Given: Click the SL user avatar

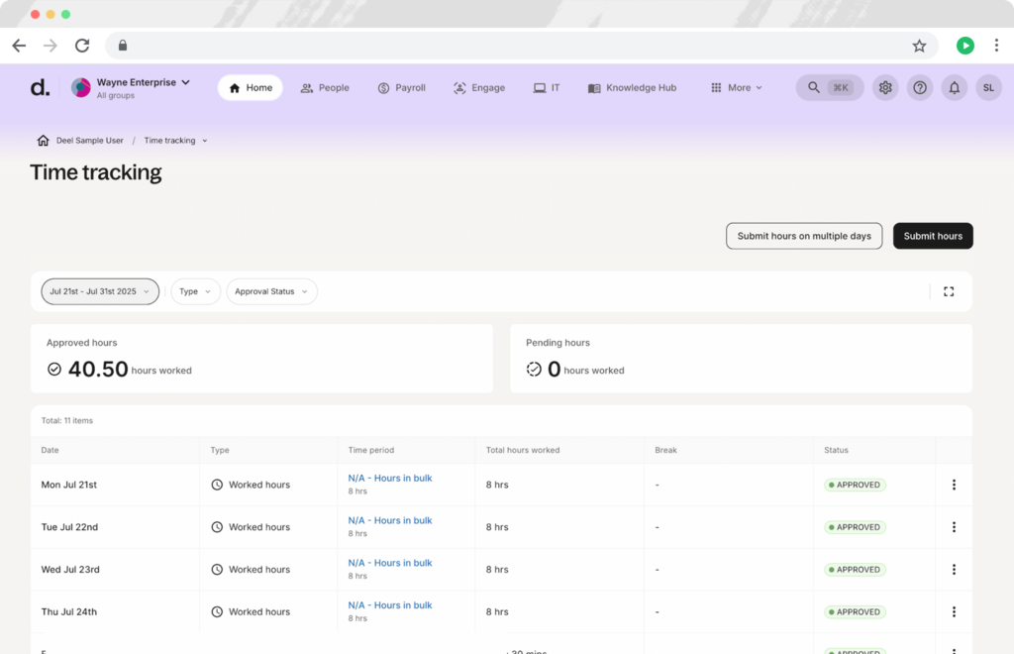Looking at the screenshot, I should pos(988,88).
